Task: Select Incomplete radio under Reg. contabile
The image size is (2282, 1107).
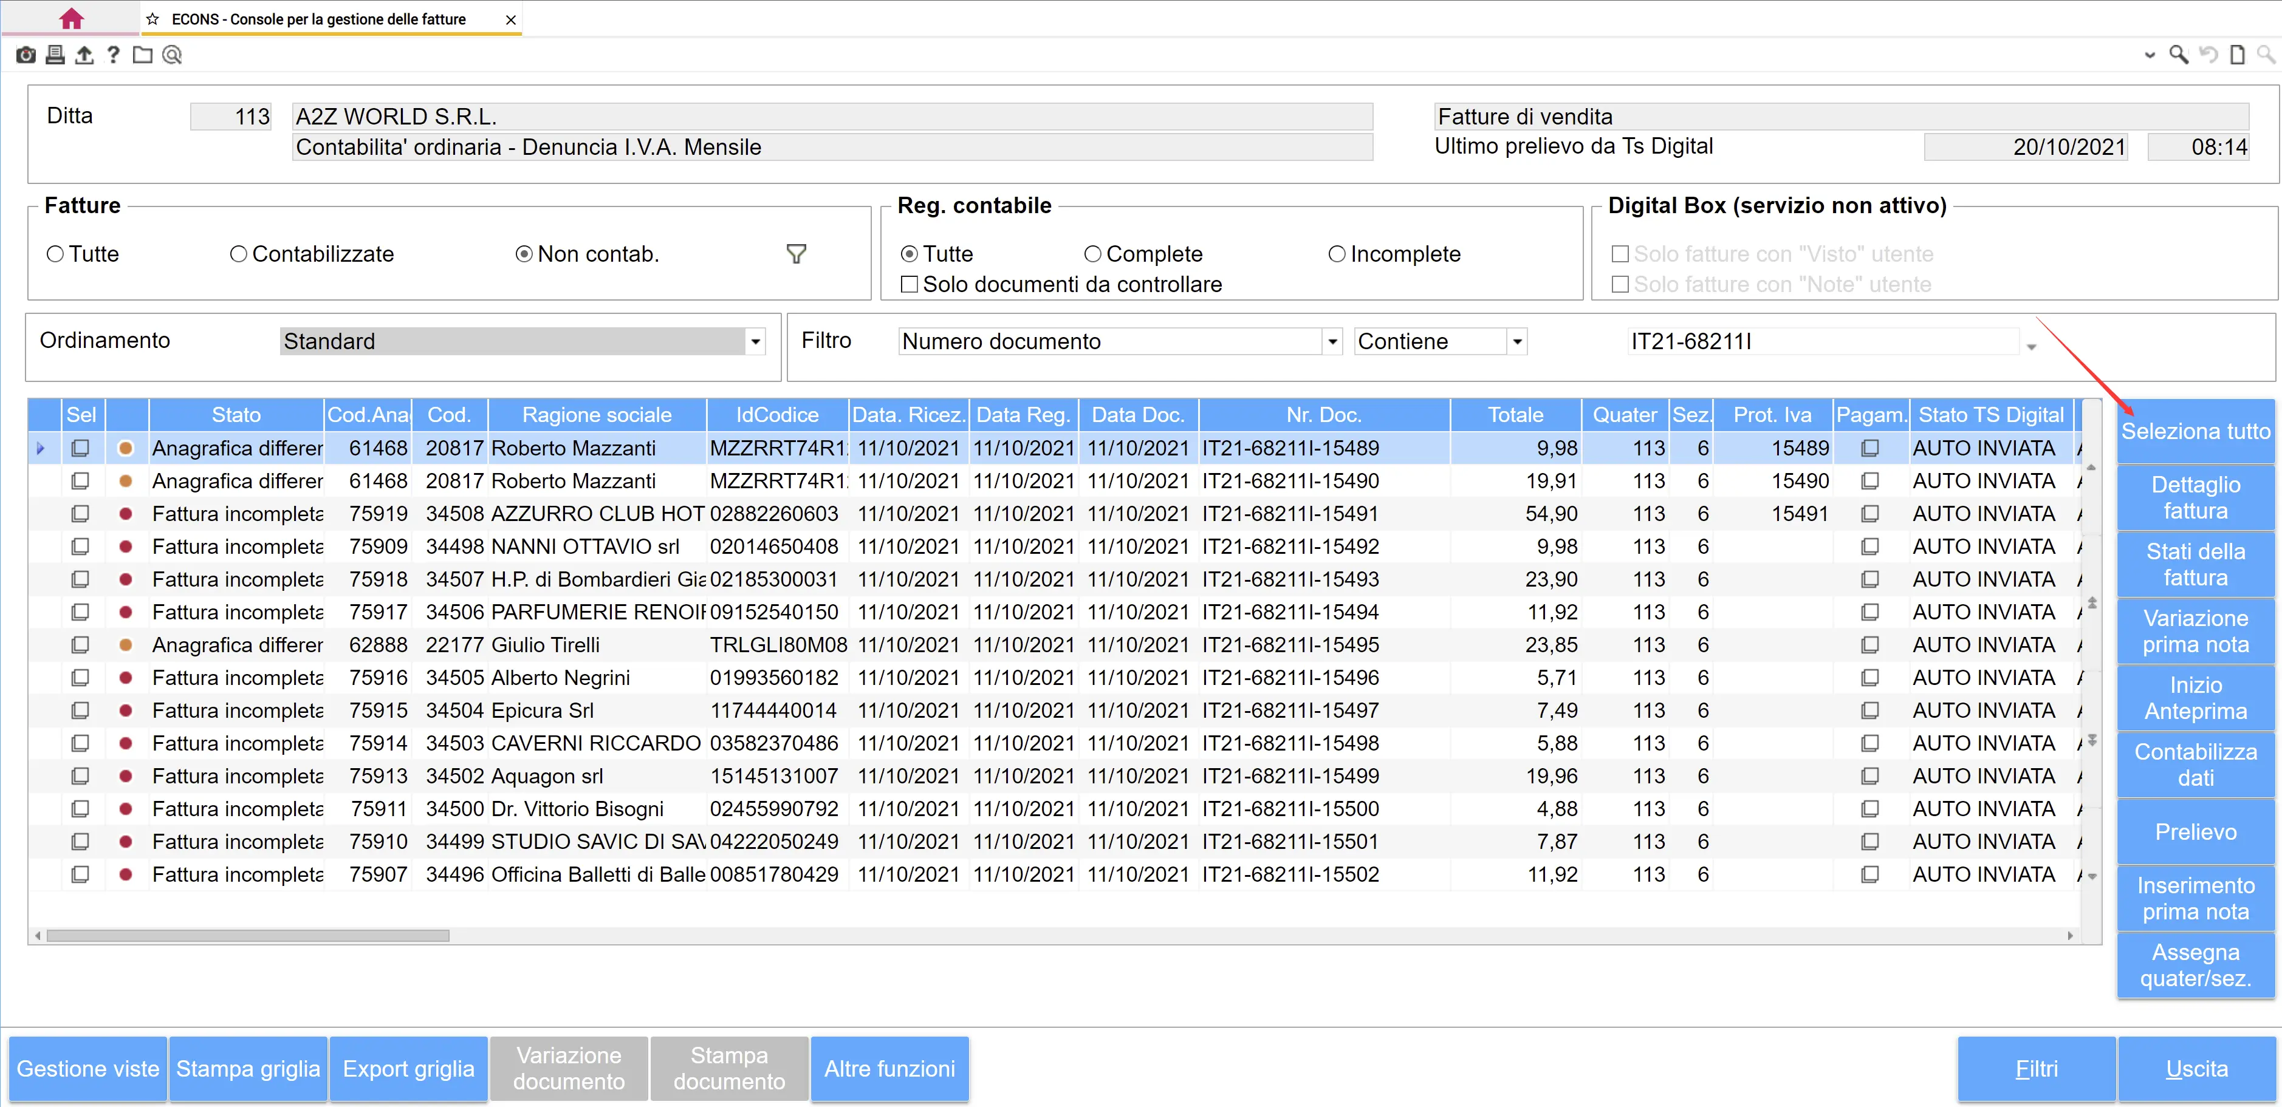Action: pos(1336,254)
